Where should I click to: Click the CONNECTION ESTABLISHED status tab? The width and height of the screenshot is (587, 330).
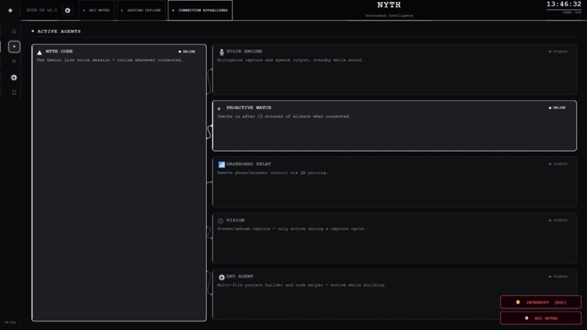(x=200, y=10)
